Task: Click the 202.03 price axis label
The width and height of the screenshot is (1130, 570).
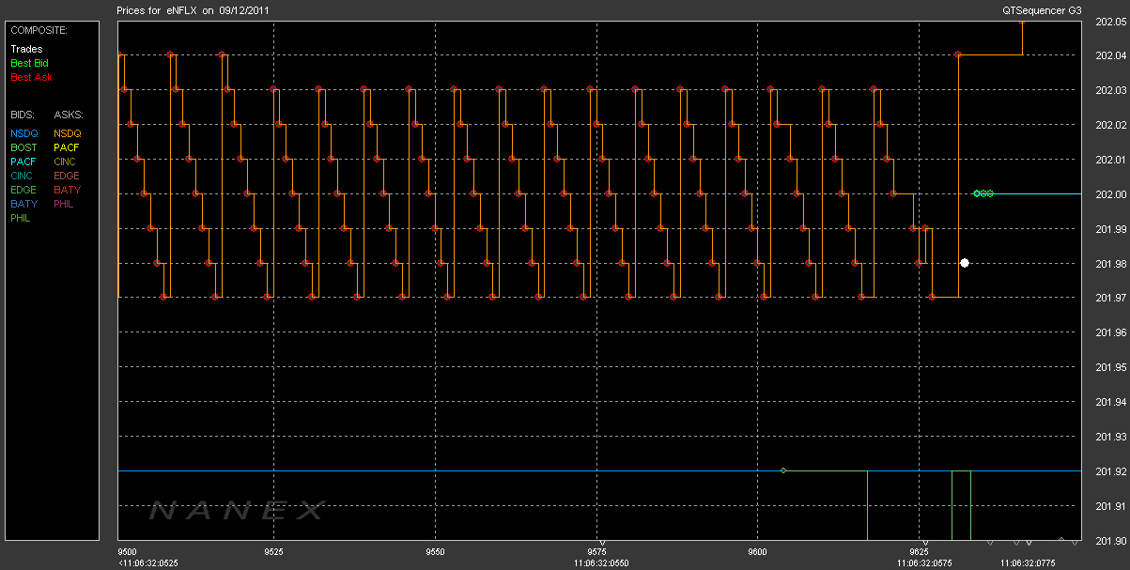Action: (x=1110, y=90)
